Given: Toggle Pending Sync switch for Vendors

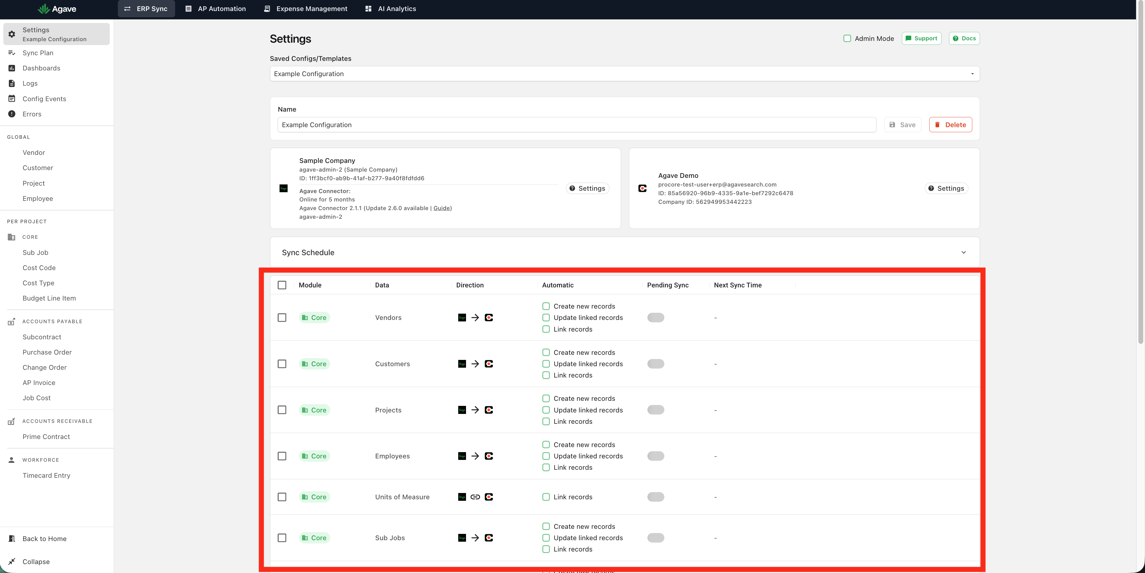Looking at the screenshot, I should 656,318.
